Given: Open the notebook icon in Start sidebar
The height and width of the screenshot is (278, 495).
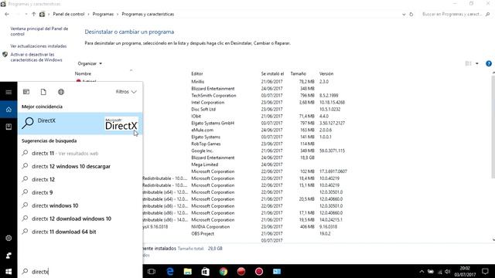Looking at the screenshot, I should (x=9, y=127).
